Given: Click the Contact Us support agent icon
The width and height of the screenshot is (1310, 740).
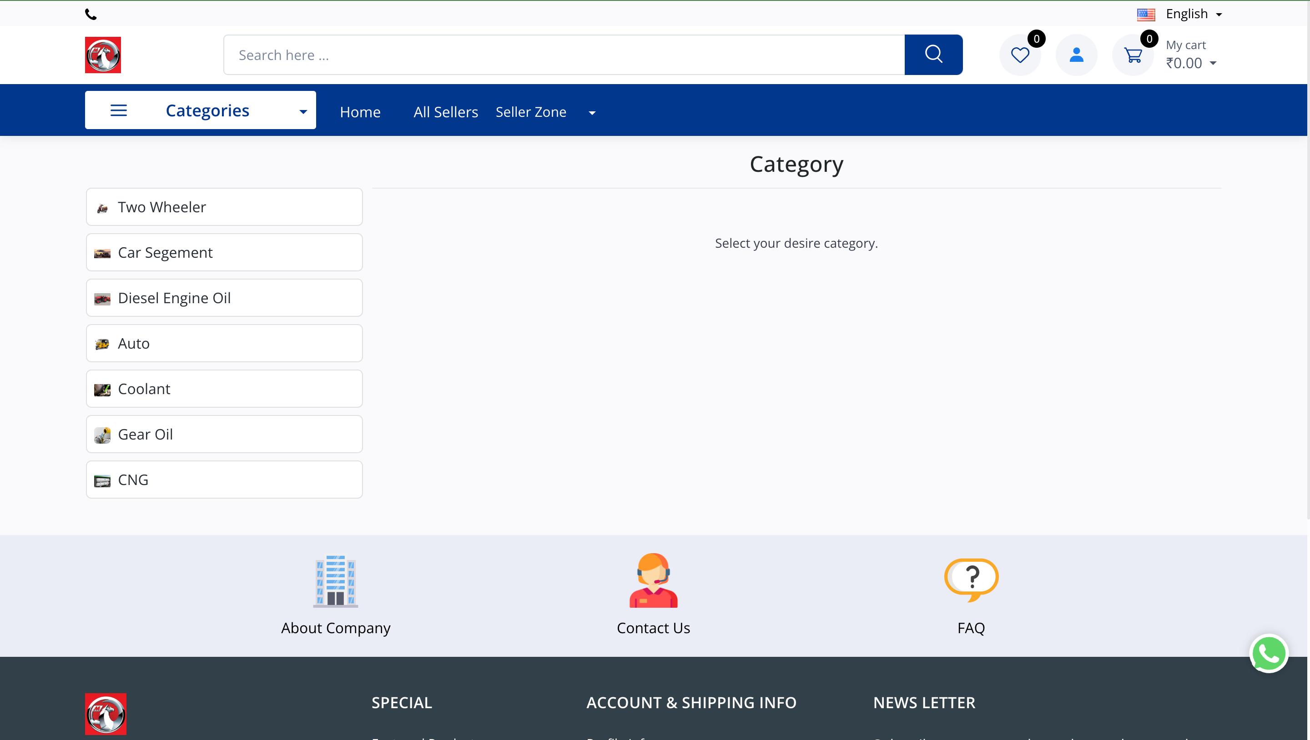Looking at the screenshot, I should (653, 580).
